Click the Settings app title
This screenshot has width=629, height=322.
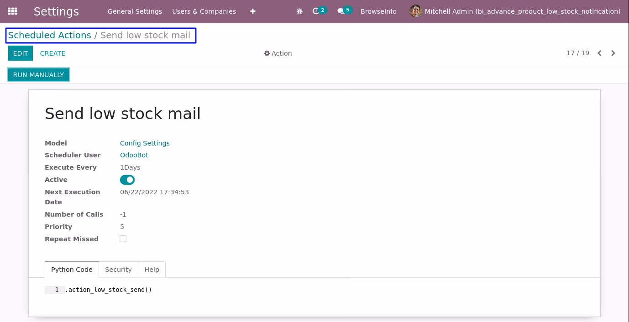(56, 11)
